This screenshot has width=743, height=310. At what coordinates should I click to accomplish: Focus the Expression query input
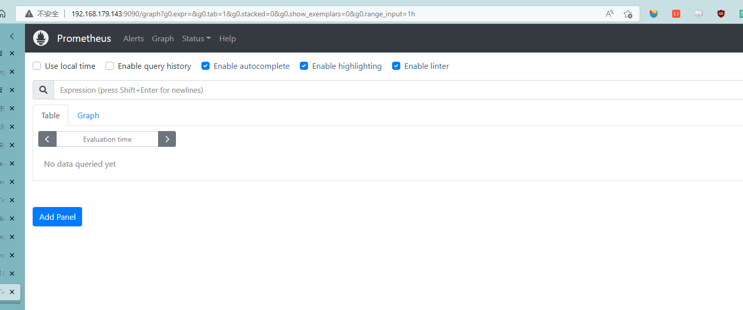(x=398, y=90)
